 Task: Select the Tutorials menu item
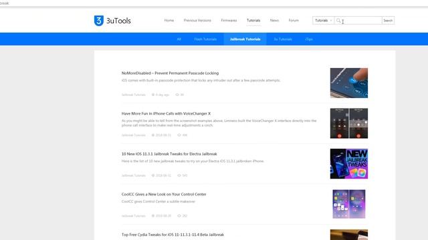point(253,21)
